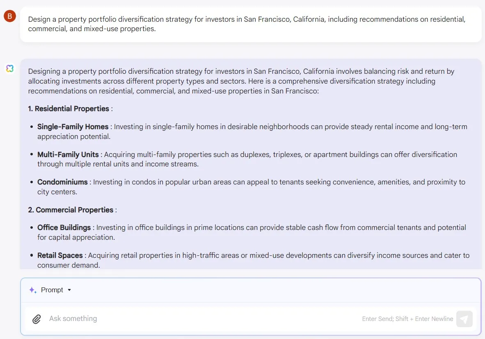Attach a file with the paperclip icon
485x339 pixels.
pos(37,319)
